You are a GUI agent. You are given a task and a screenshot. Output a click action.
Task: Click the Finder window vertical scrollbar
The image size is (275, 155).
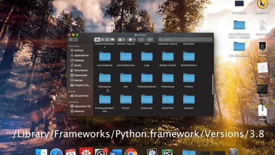(213, 84)
